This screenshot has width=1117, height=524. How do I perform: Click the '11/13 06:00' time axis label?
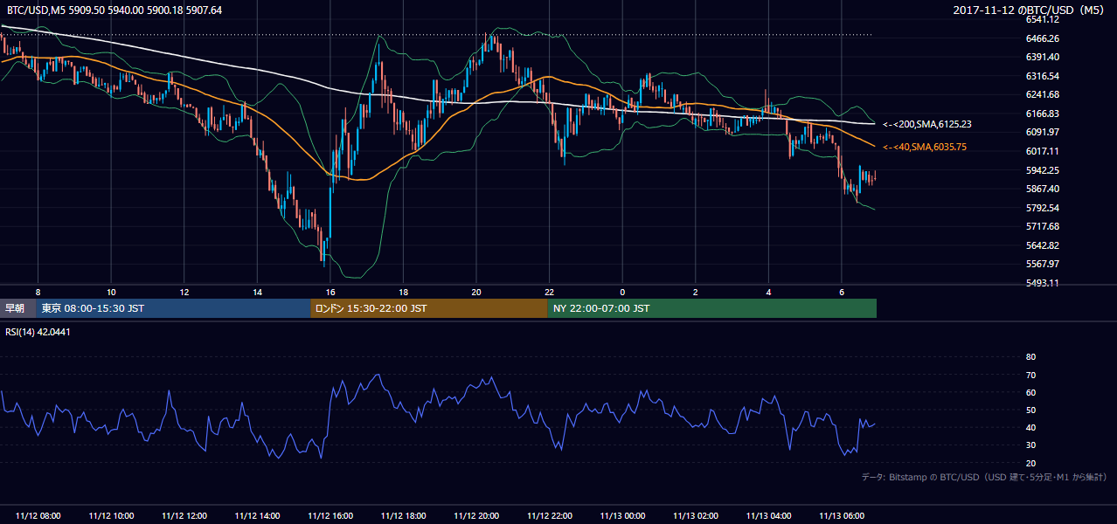[842, 516]
